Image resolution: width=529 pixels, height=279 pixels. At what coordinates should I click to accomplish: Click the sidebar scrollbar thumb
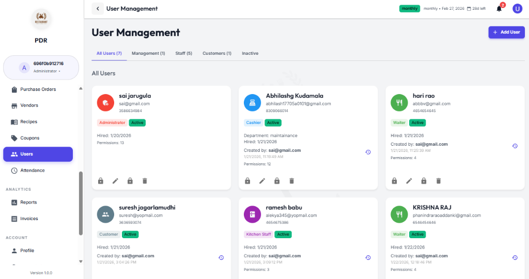pyautogui.click(x=81, y=204)
